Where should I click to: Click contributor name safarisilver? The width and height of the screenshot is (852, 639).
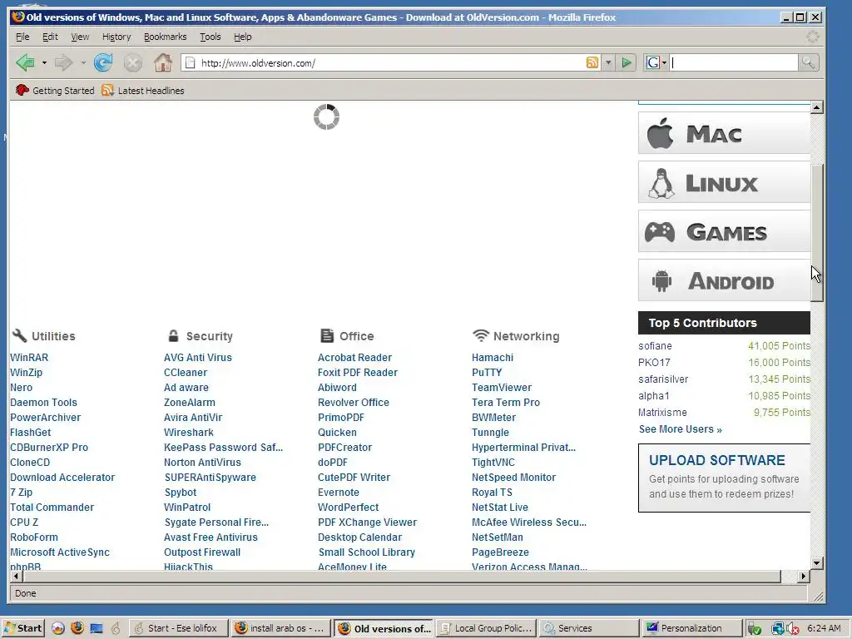click(x=663, y=379)
